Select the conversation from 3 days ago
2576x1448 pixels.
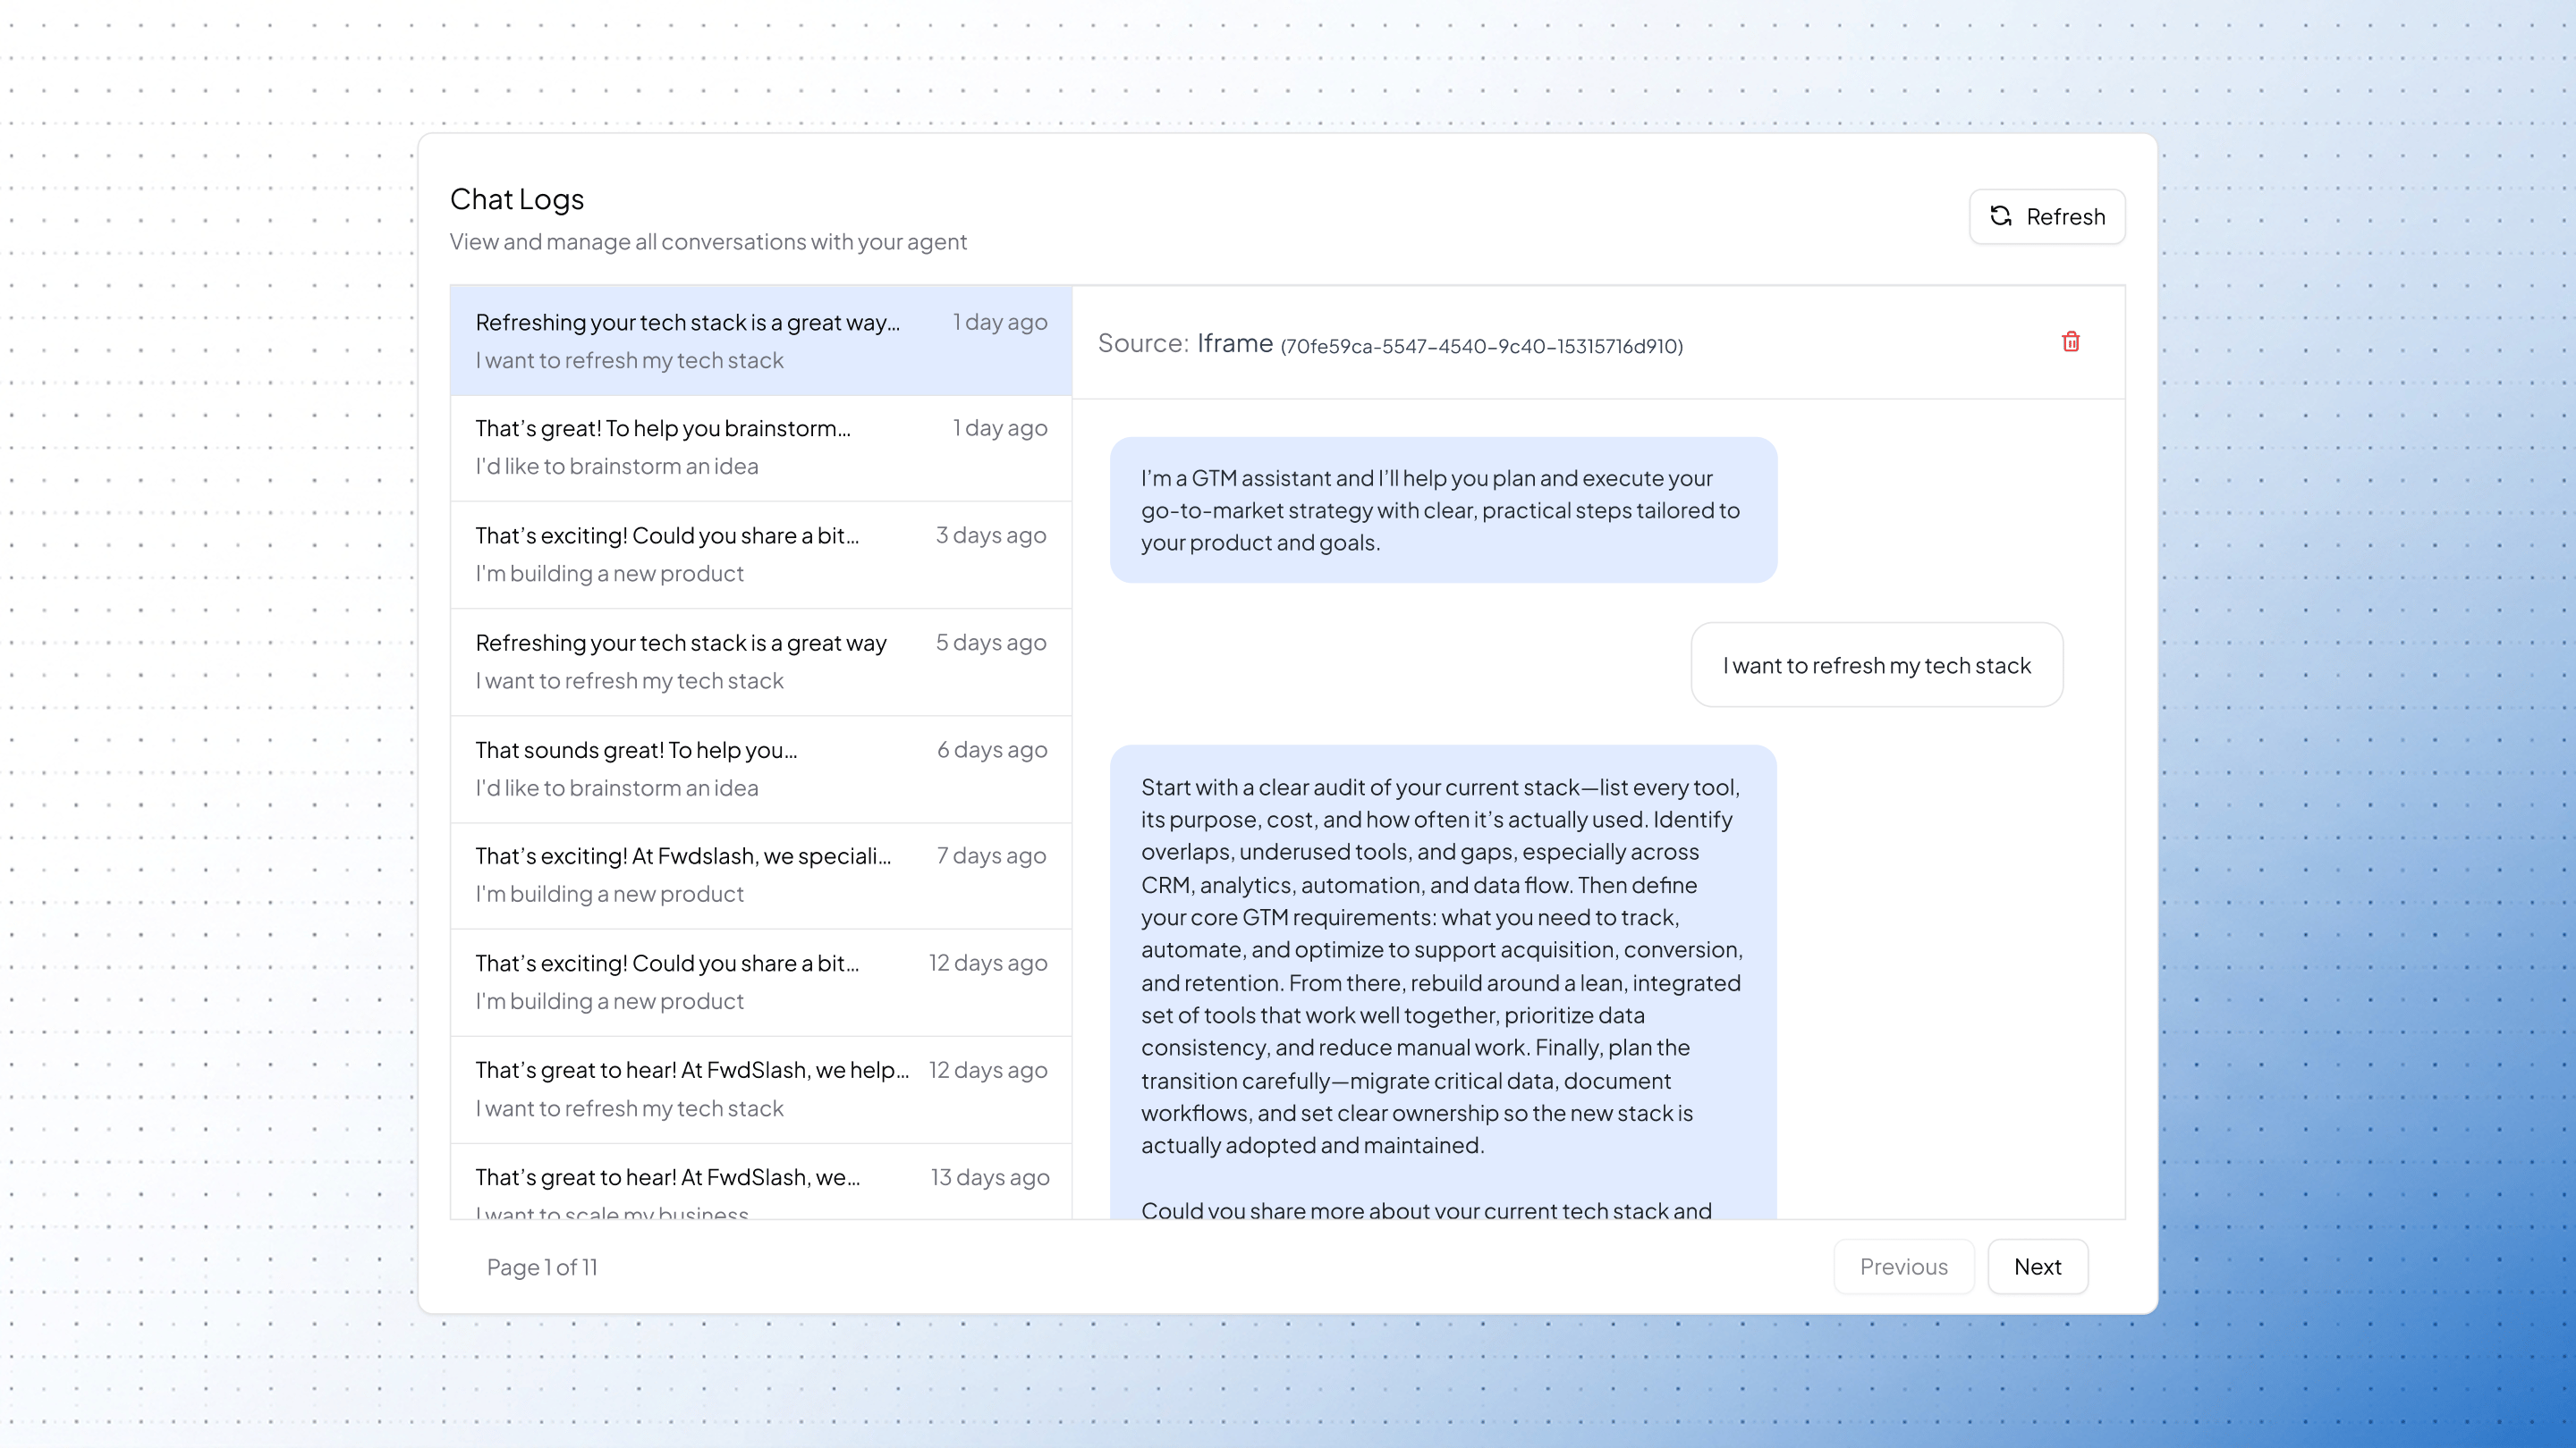click(761, 554)
